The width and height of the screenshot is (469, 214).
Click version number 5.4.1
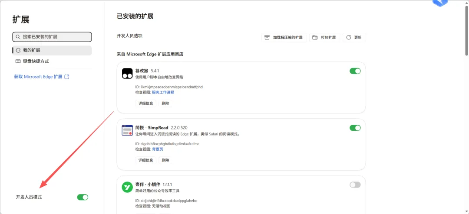tap(155, 71)
